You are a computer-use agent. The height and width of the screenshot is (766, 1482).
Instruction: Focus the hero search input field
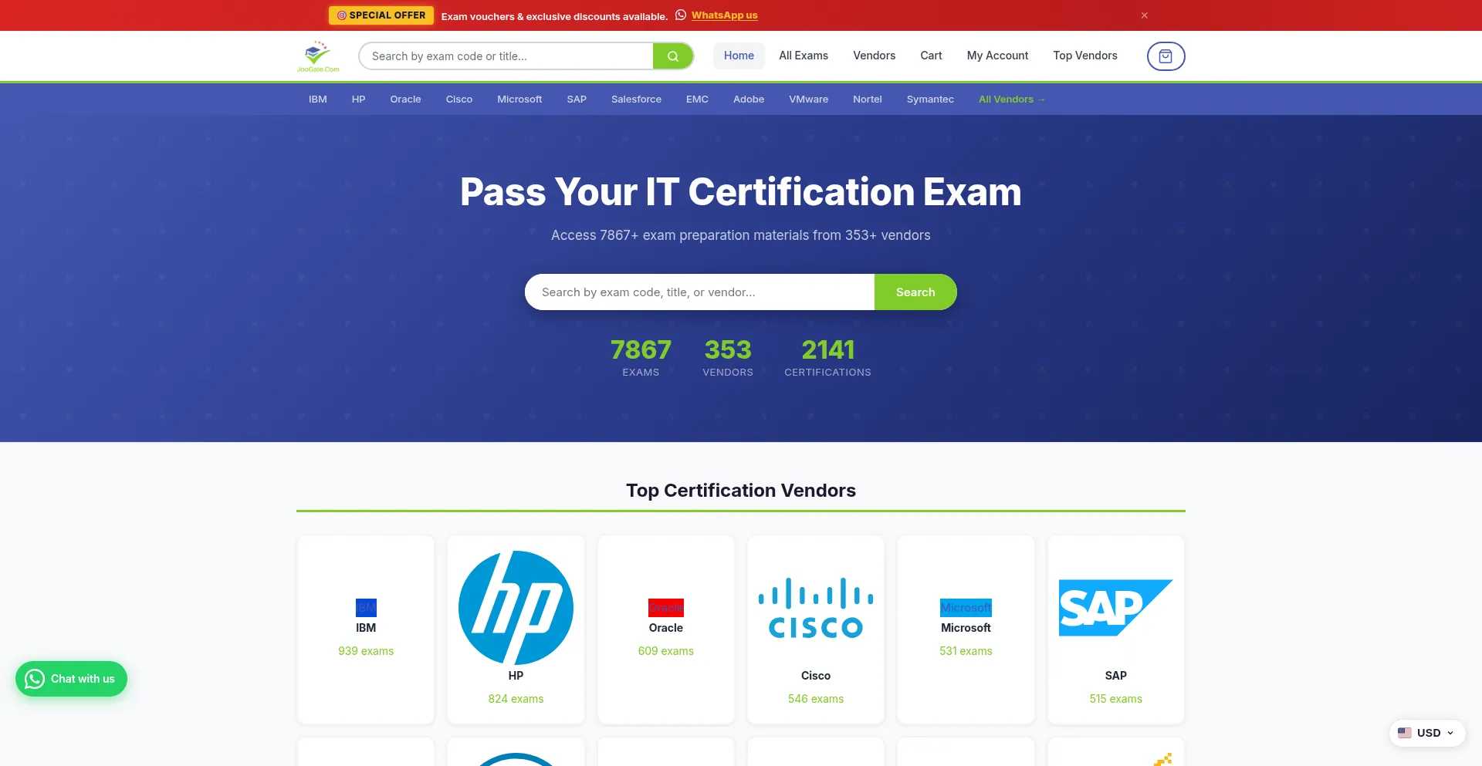699,292
